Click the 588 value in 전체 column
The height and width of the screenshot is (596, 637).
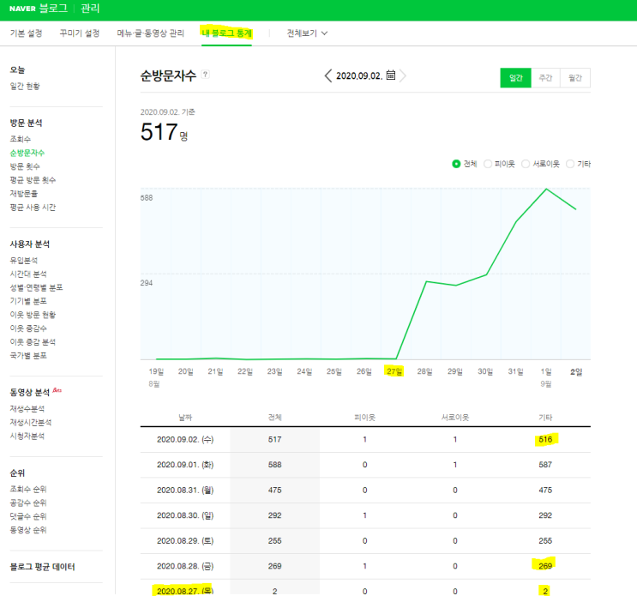tap(274, 465)
